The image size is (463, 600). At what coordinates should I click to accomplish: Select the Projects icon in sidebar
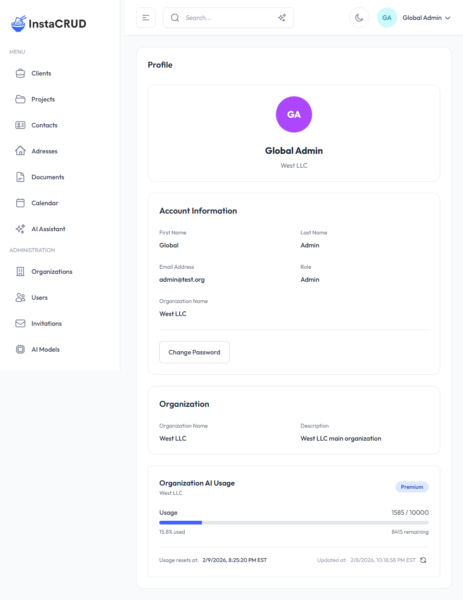click(x=20, y=99)
